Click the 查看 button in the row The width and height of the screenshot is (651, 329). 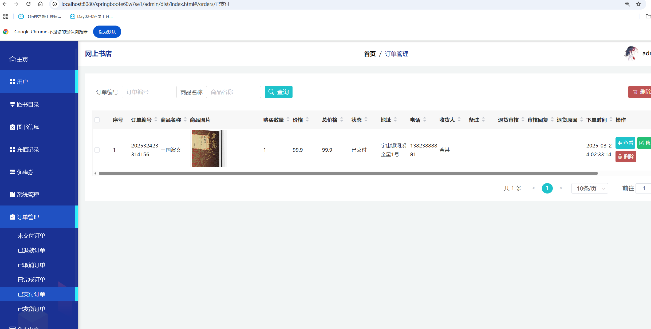pos(625,143)
